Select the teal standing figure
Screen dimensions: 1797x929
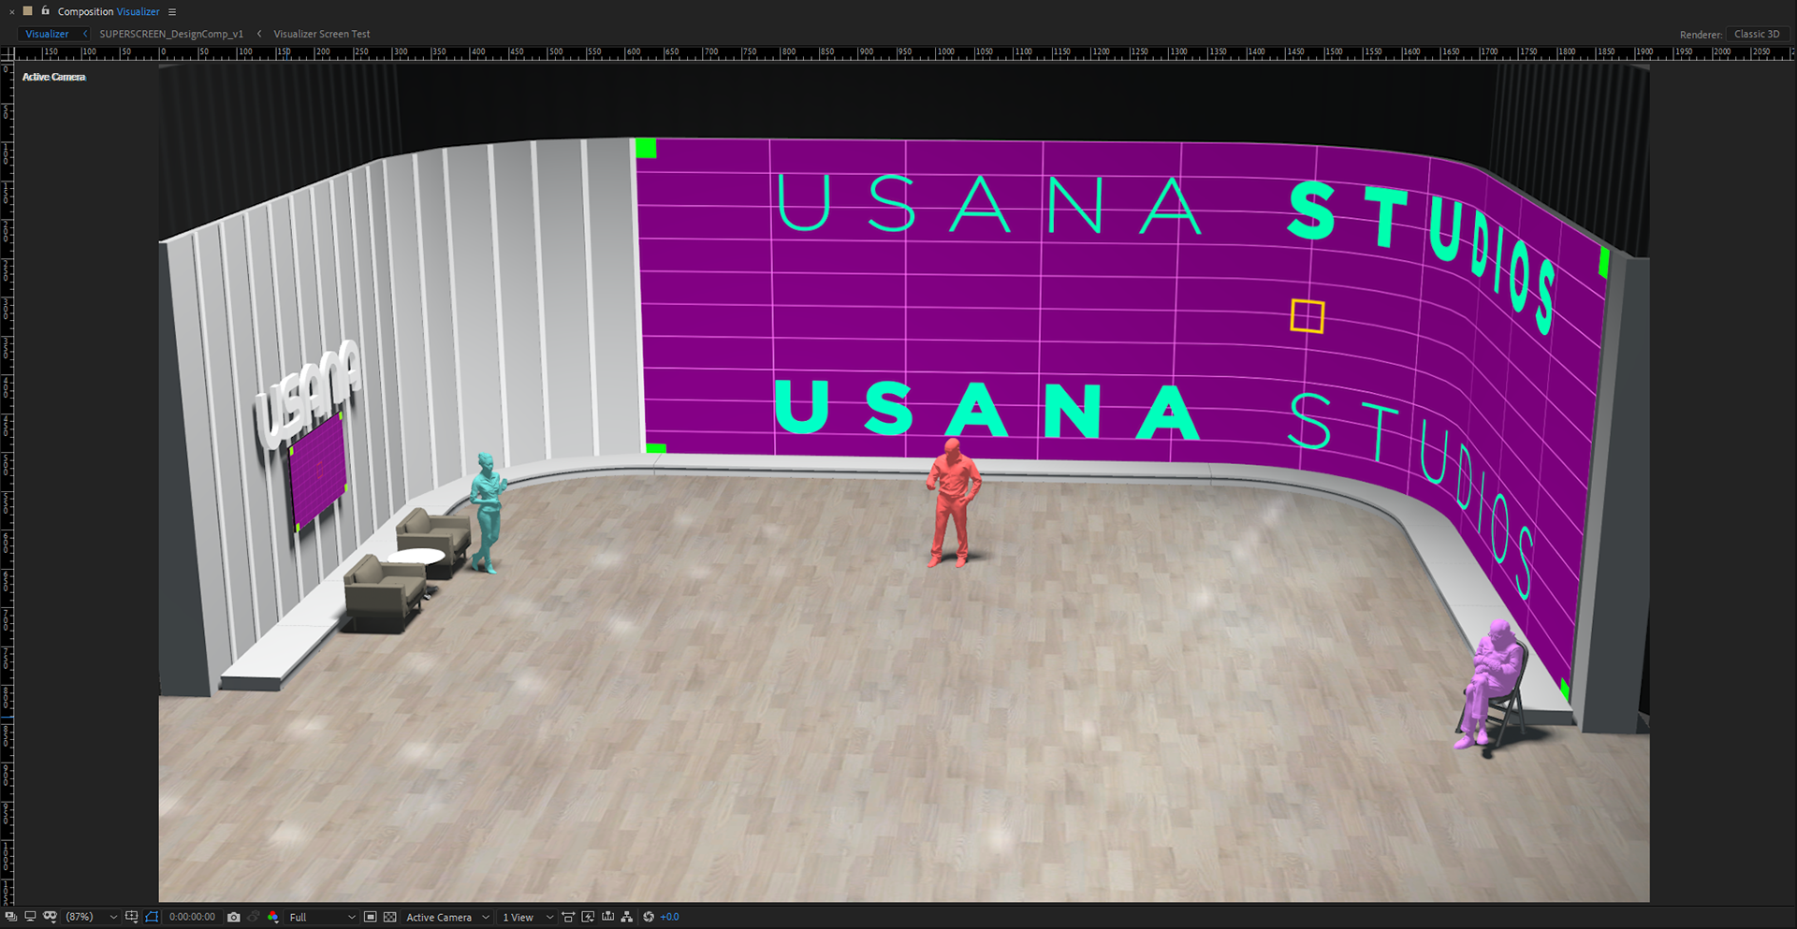(487, 513)
